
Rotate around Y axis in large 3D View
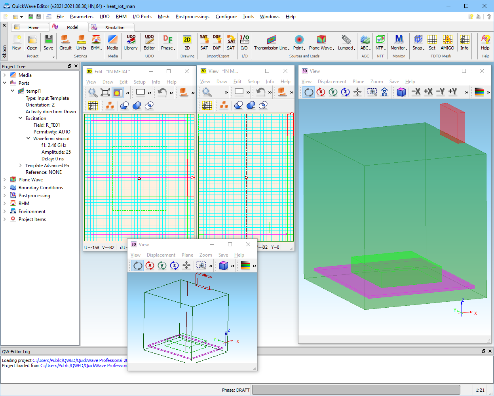[333, 92]
